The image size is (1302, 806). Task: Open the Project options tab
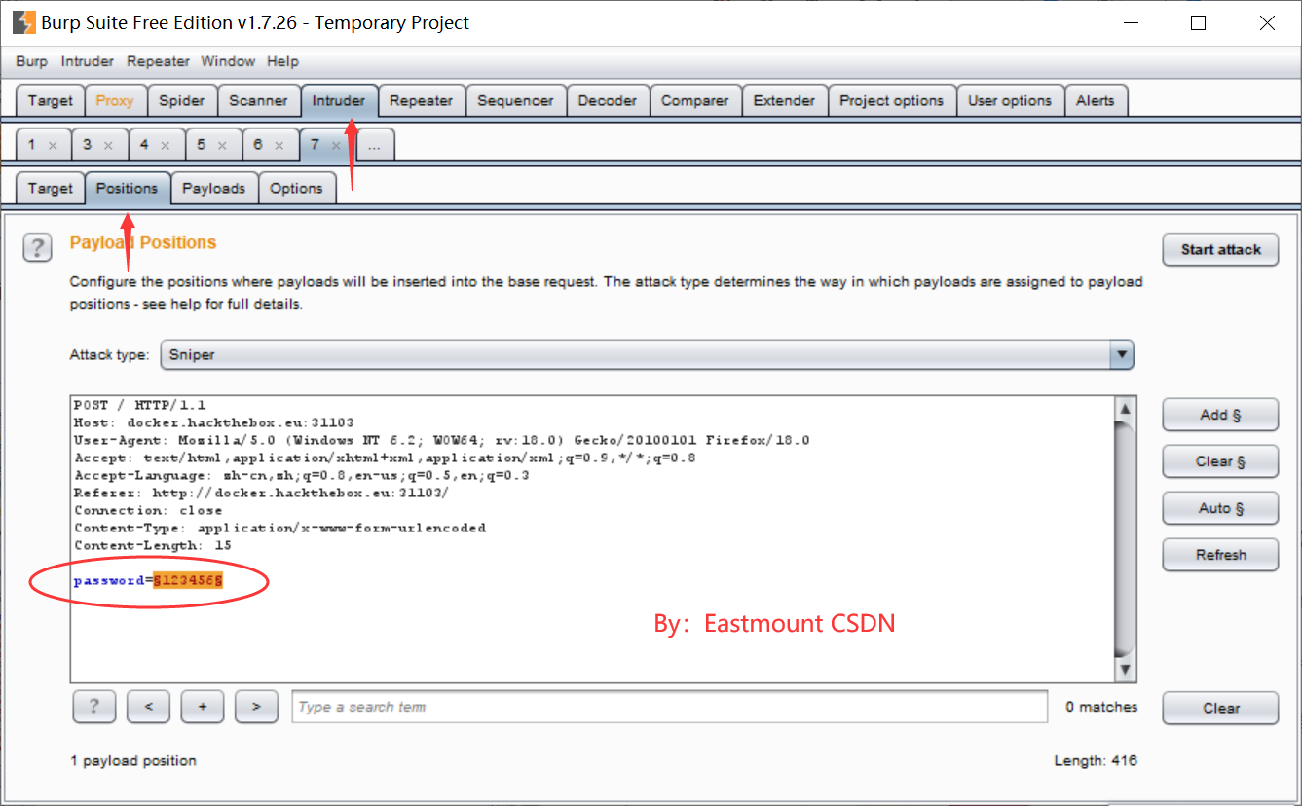coord(891,101)
